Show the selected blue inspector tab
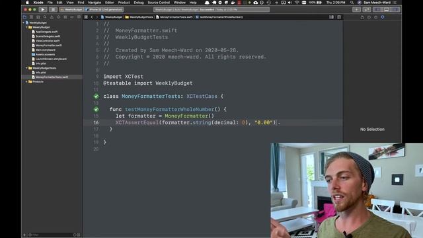This screenshot has width=423, height=238. coord(383,17)
